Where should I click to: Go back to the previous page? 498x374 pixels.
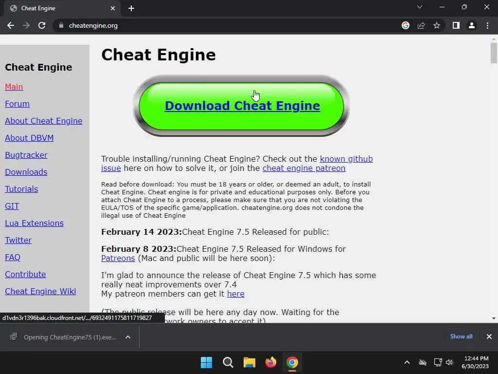click(x=11, y=25)
